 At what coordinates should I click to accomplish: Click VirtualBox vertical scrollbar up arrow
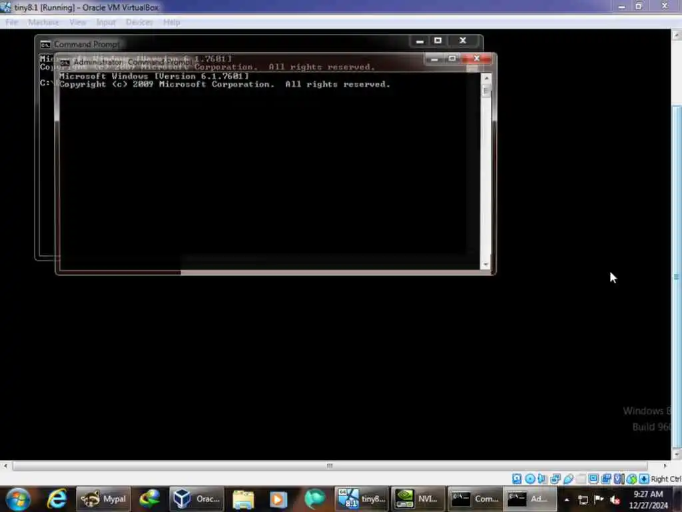(x=677, y=35)
